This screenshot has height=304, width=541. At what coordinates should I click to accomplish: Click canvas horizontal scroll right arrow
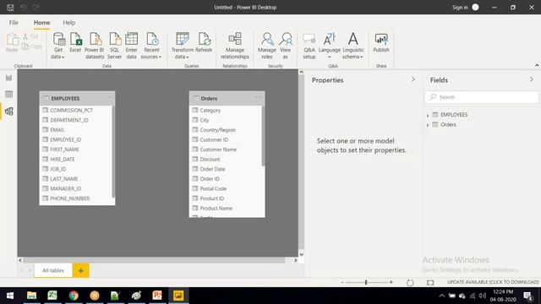click(x=296, y=260)
